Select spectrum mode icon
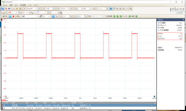186x111 pixels. 9,9
